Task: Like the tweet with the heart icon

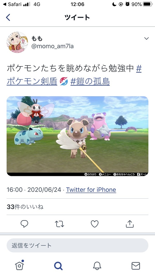Action: pyautogui.click(x=95, y=224)
